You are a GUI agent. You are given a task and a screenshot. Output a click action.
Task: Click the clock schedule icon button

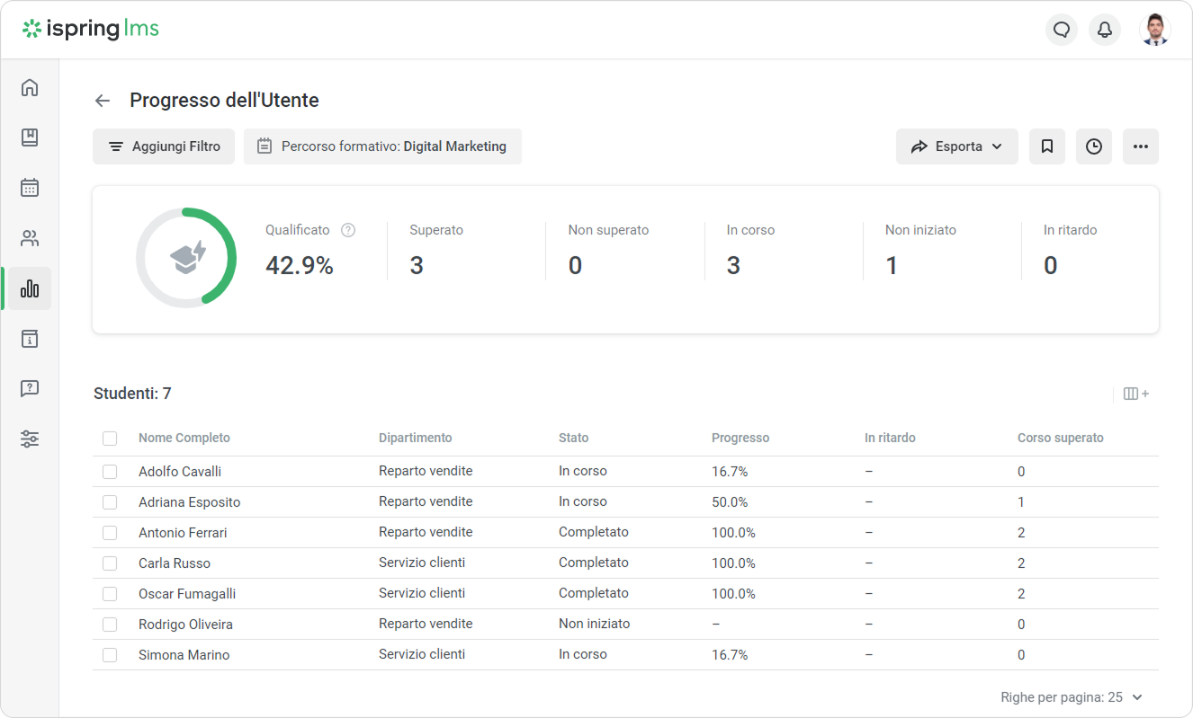click(x=1094, y=146)
